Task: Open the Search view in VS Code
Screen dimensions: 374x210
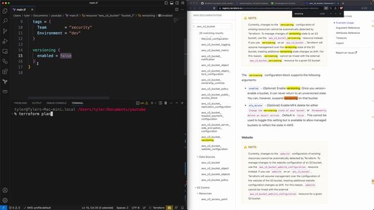Action: 5,21
